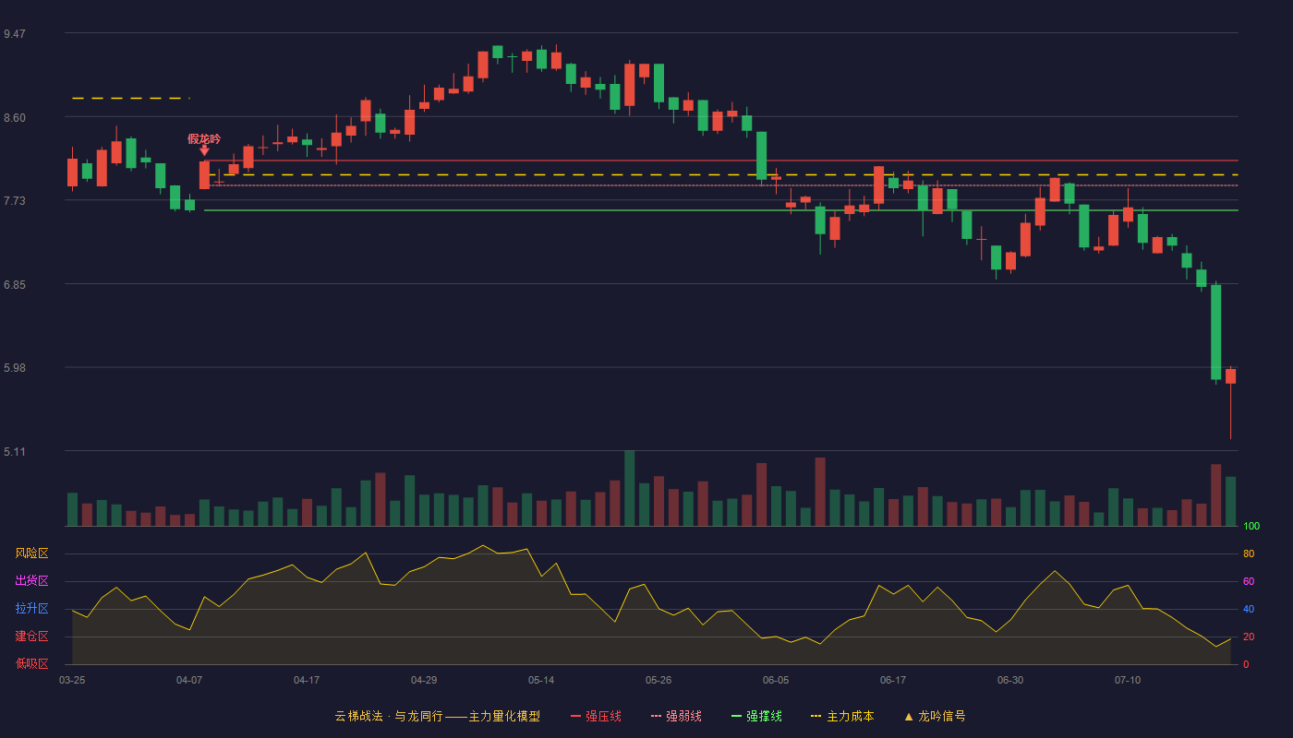The width and height of the screenshot is (1293, 738).
Task: Click the solid red resistance line on chart
Action: 720,161
